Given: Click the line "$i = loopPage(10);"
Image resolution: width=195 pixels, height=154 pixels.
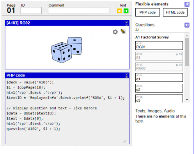Looking at the screenshot, I should pyautogui.click(x=26, y=88).
